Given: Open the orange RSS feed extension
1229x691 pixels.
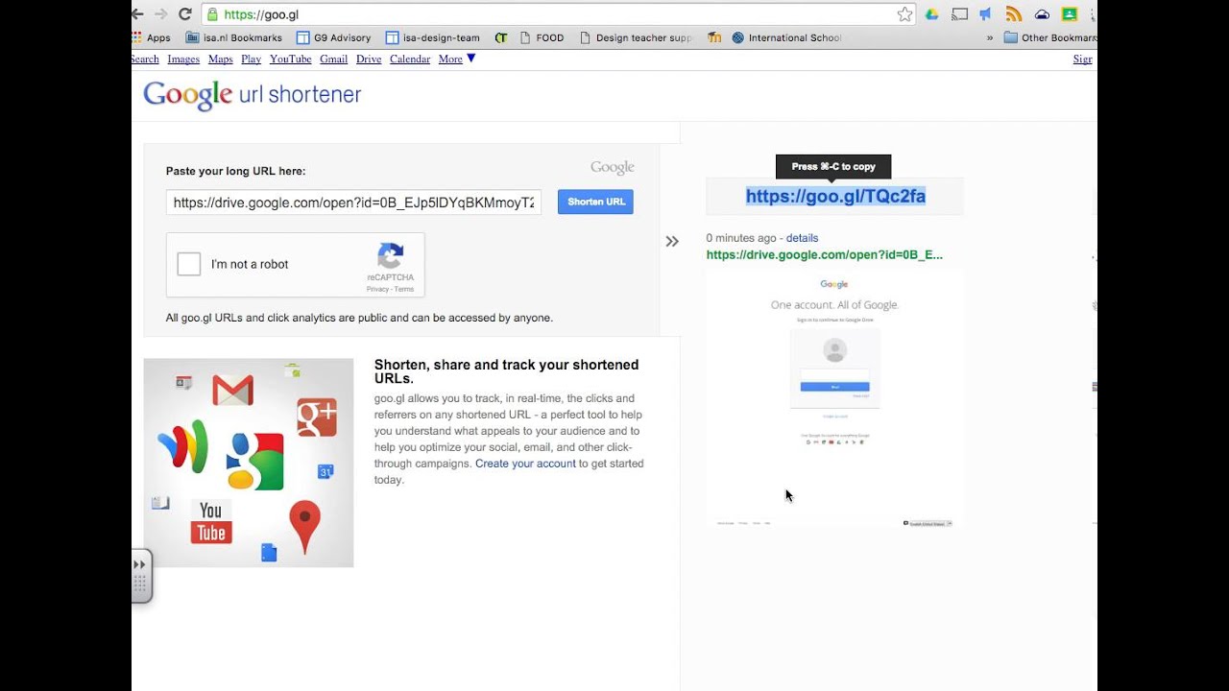Looking at the screenshot, I should pyautogui.click(x=1014, y=14).
